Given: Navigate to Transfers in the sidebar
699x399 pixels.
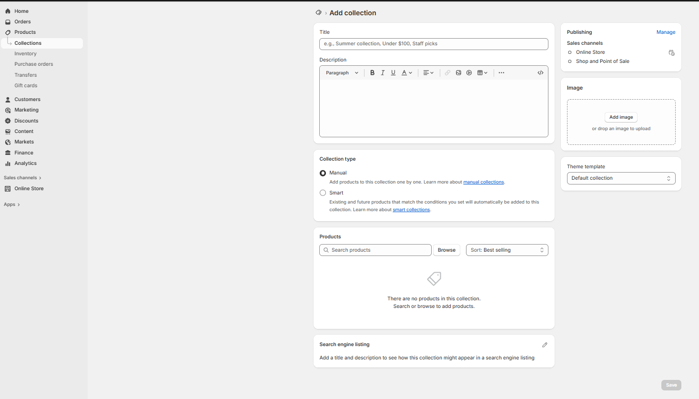Looking at the screenshot, I should tap(25, 75).
